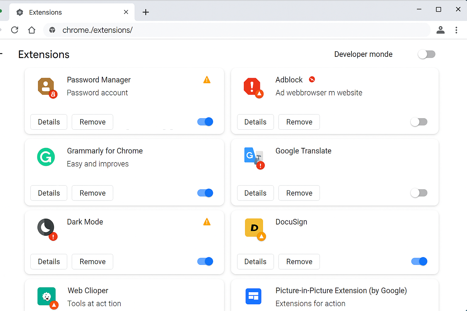Screen dimensions: 467x311
Task: Click the Google Translate extension icon
Action: (x=252, y=156)
